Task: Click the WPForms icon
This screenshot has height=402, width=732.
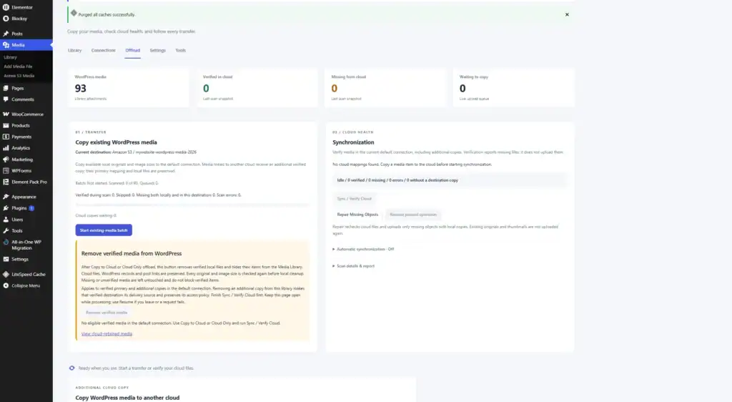Action: [6, 170]
